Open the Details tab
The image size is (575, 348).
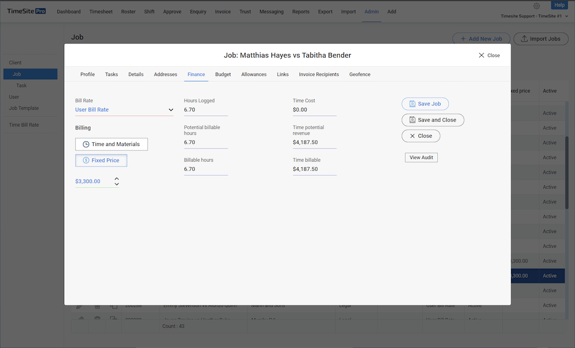tap(136, 74)
